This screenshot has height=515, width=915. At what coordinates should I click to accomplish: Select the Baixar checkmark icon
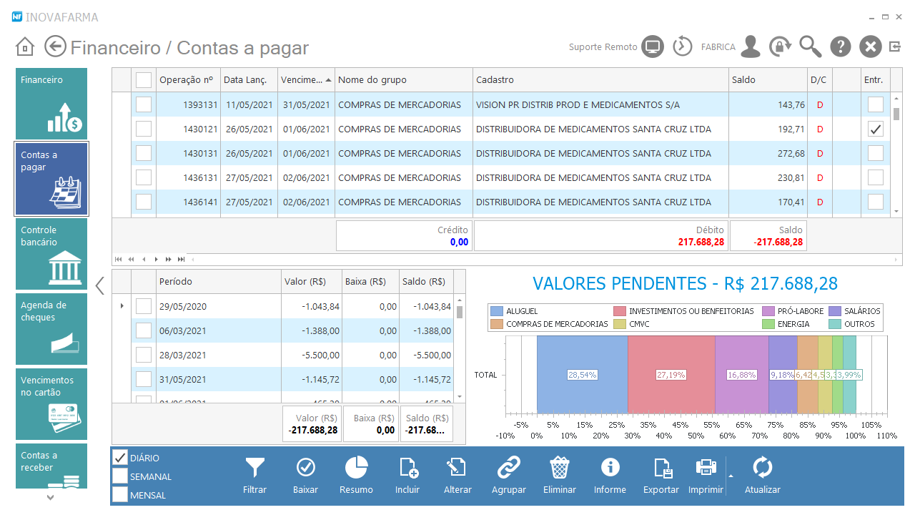point(305,469)
